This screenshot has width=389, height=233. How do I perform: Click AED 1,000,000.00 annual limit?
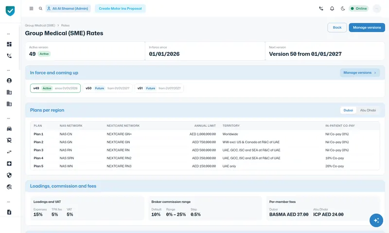tap(203, 134)
